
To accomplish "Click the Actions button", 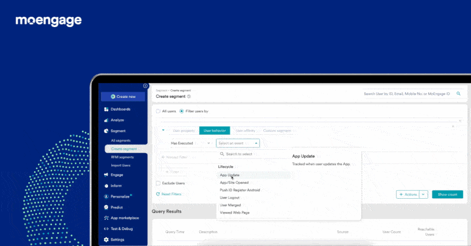I will (x=408, y=195).
